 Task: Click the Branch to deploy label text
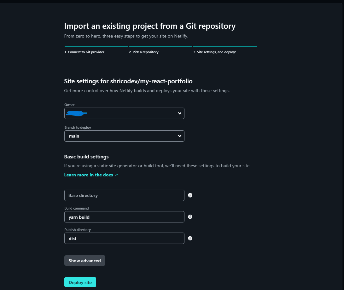click(x=78, y=127)
